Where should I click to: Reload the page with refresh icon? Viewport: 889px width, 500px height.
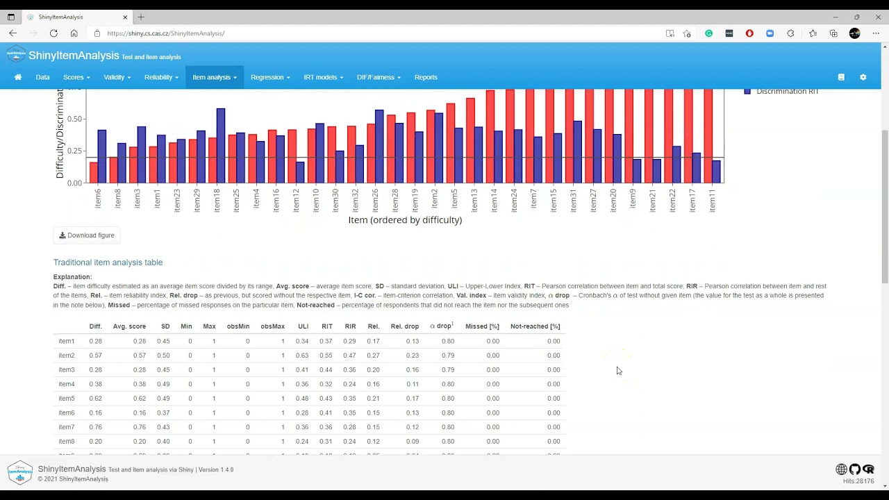(x=53, y=33)
